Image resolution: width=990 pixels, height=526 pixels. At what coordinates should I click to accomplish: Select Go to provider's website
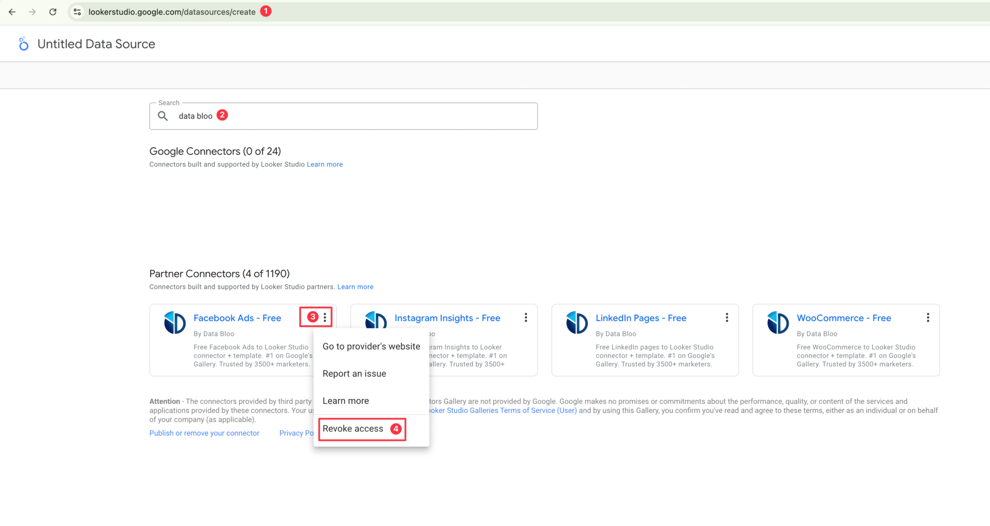tap(371, 346)
